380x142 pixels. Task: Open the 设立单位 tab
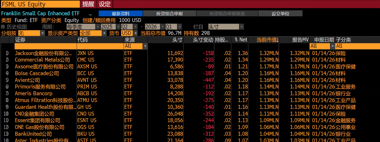point(281,14)
